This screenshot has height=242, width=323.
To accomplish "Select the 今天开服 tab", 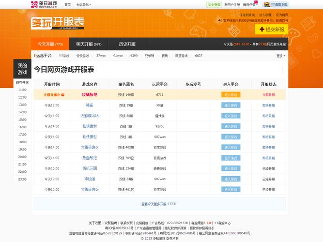I will point(49,44).
